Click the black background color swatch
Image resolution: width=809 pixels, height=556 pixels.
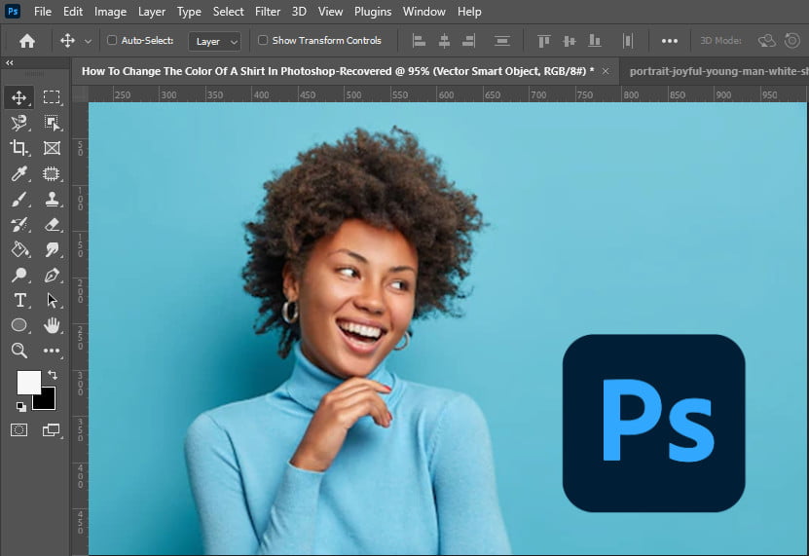[47, 401]
